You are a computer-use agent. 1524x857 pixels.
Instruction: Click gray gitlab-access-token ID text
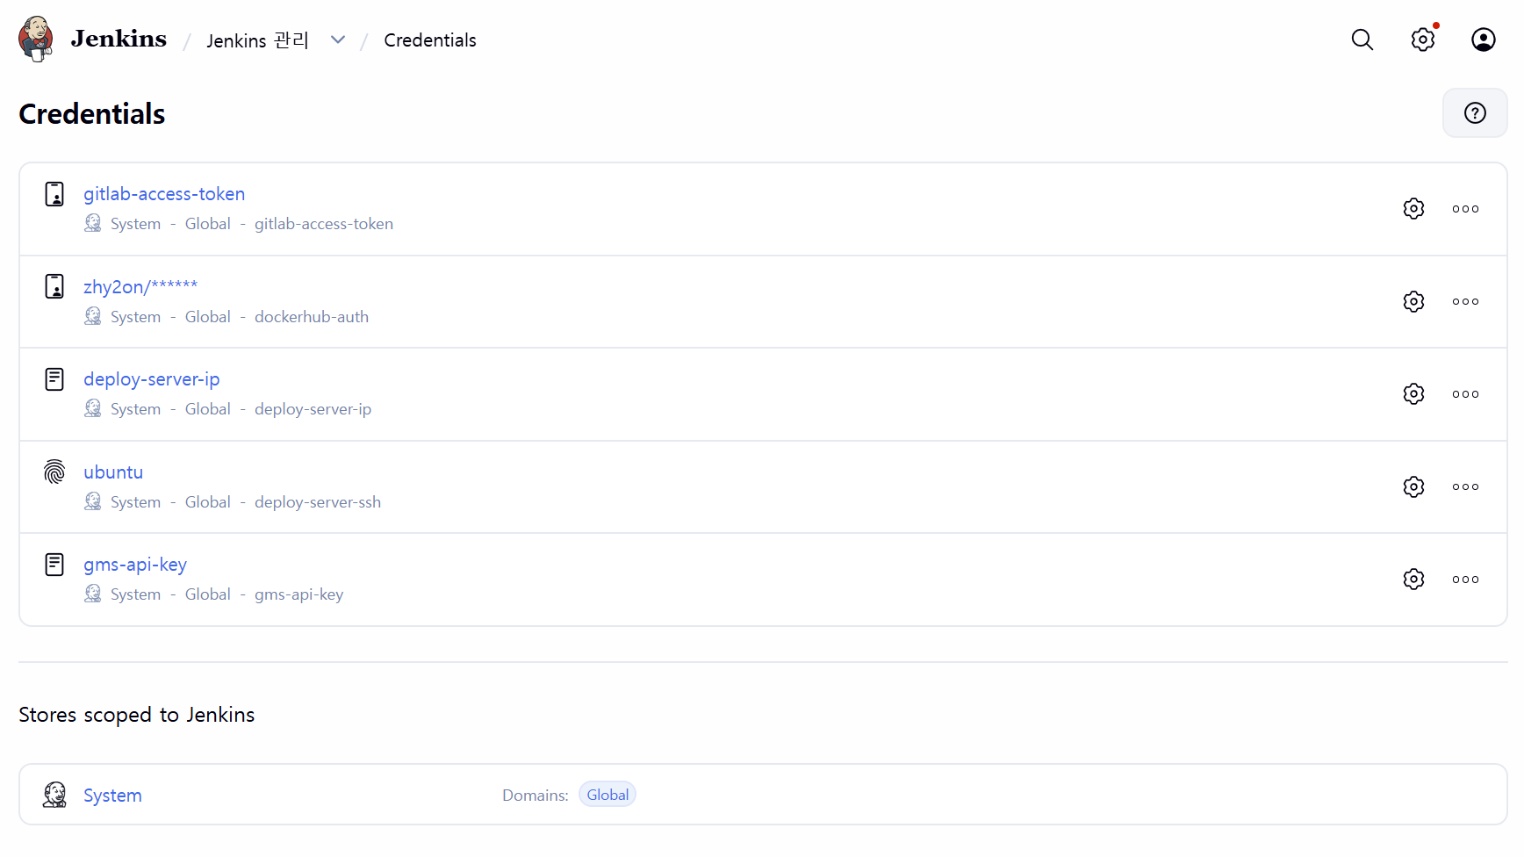[x=324, y=224]
